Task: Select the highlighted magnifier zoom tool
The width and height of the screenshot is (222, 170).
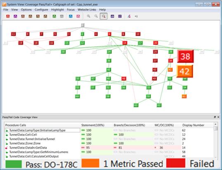Action: (104, 16)
